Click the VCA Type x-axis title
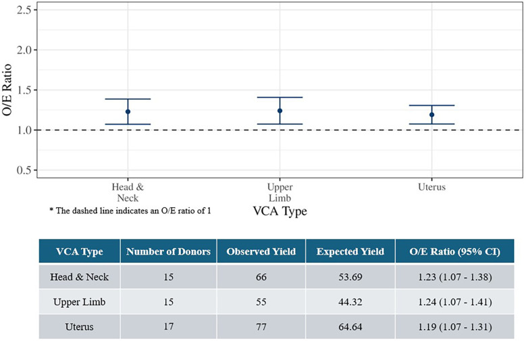 [280, 211]
